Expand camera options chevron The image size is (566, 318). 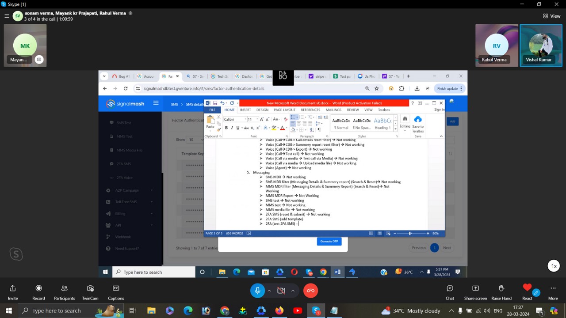pos(293,290)
